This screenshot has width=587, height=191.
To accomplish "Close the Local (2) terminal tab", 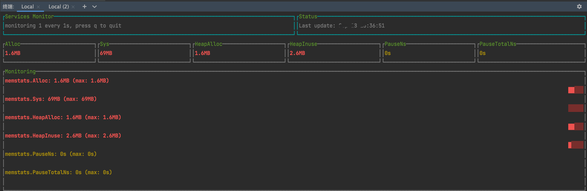I will [73, 7].
